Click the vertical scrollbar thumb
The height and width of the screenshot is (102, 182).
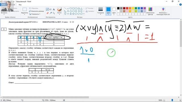pyautogui.click(x=181, y=34)
